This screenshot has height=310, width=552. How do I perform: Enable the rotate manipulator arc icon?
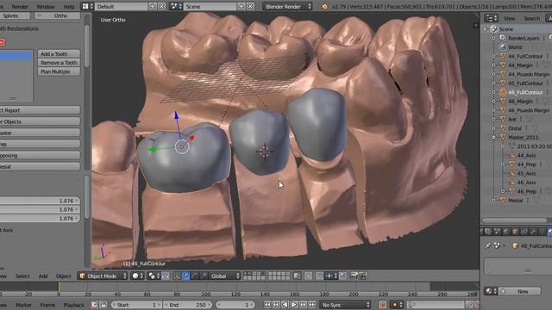coord(195,276)
